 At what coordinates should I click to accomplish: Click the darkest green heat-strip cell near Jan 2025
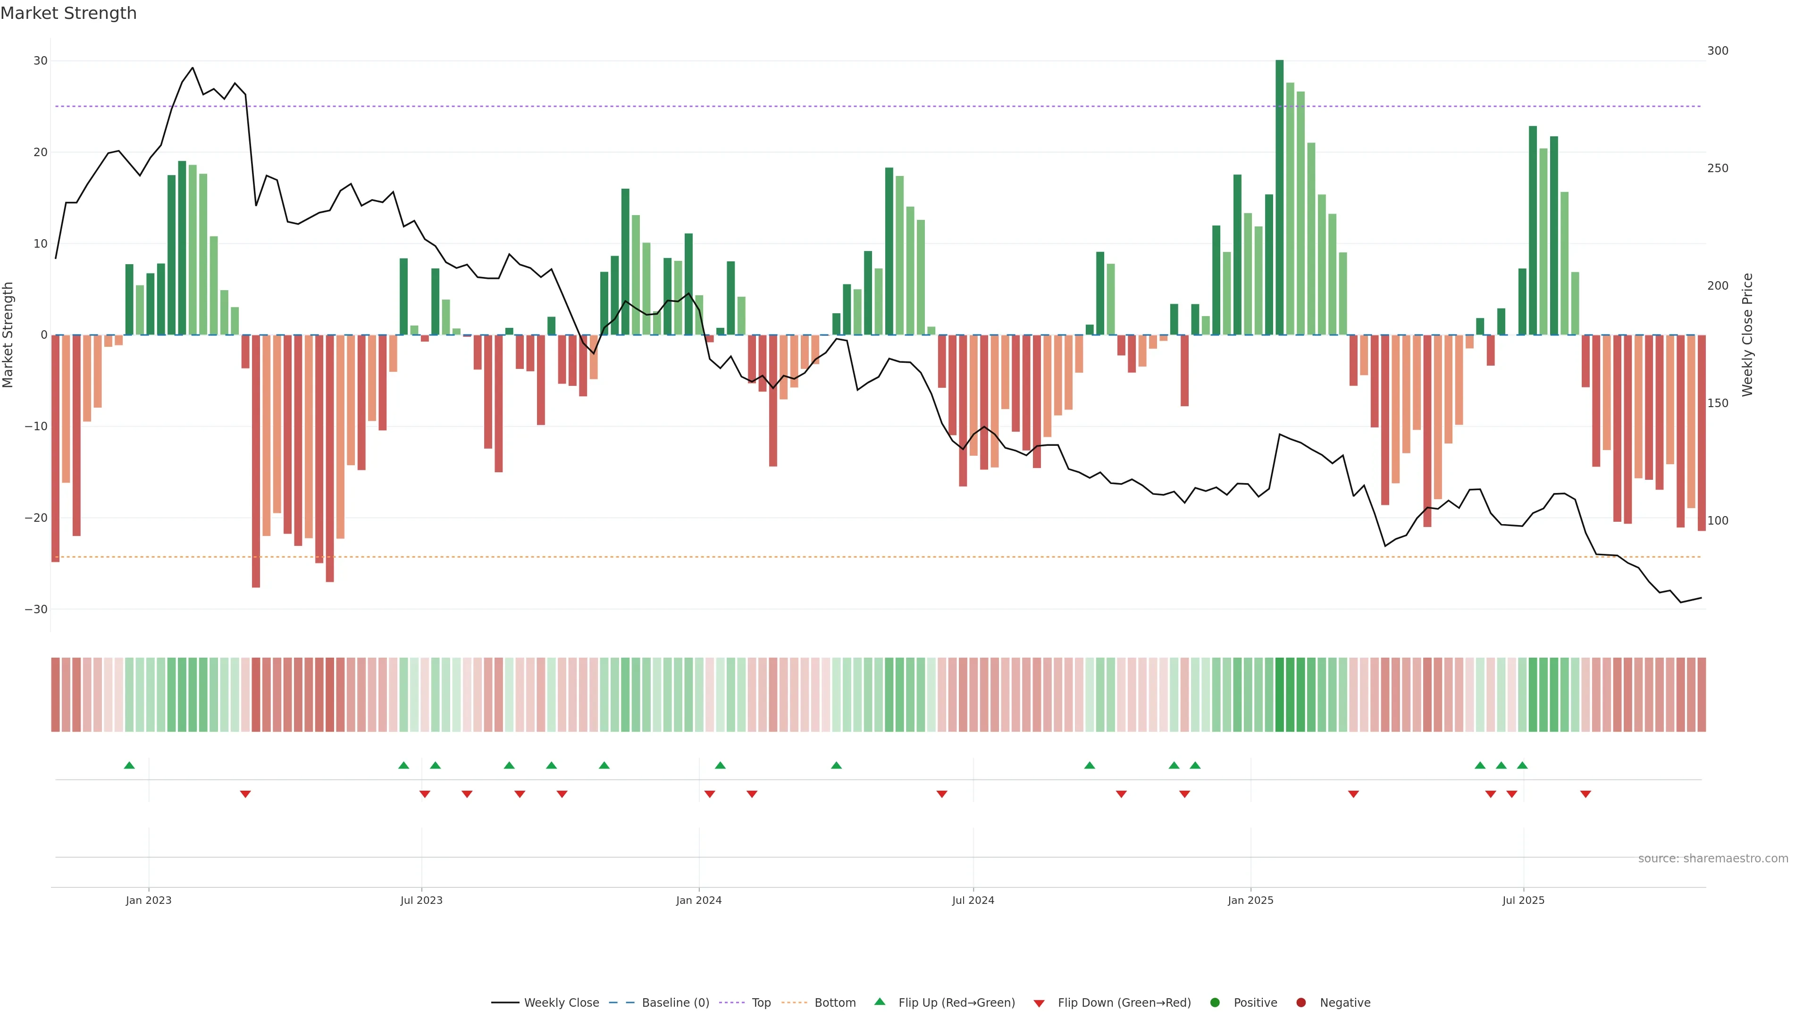(x=1280, y=695)
